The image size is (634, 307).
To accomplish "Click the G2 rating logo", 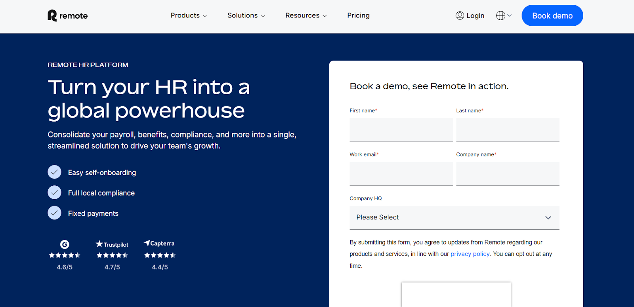I will point(65,244).
